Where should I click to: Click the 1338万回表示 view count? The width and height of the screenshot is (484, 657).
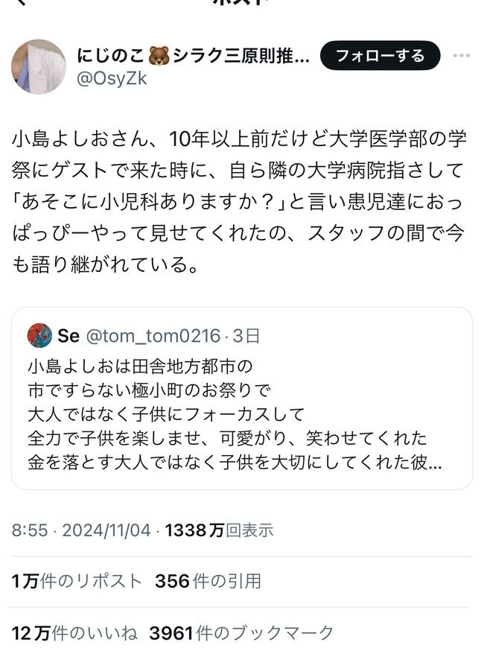point(219,530)
